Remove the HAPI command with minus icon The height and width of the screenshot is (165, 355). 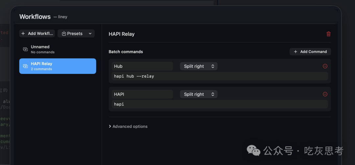coord(325,94)
